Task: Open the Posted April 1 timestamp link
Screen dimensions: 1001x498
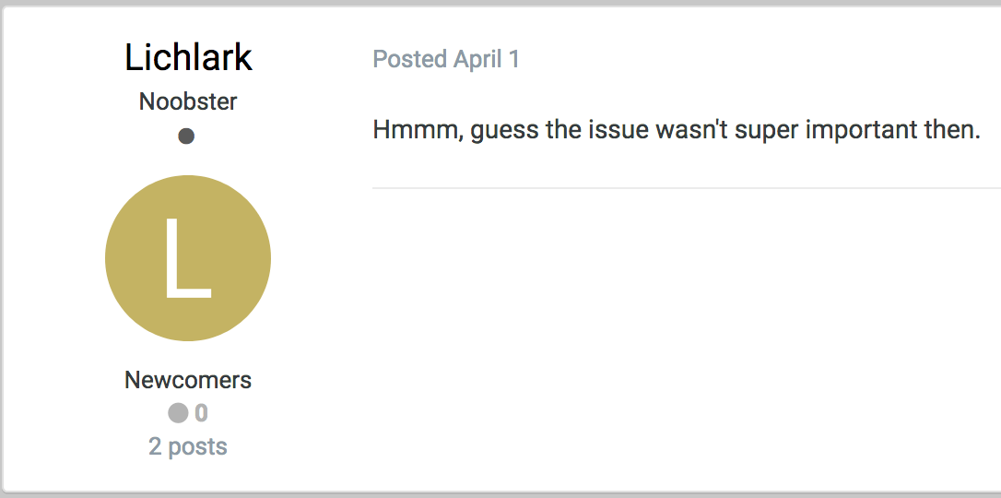Action: pos(446,59)
